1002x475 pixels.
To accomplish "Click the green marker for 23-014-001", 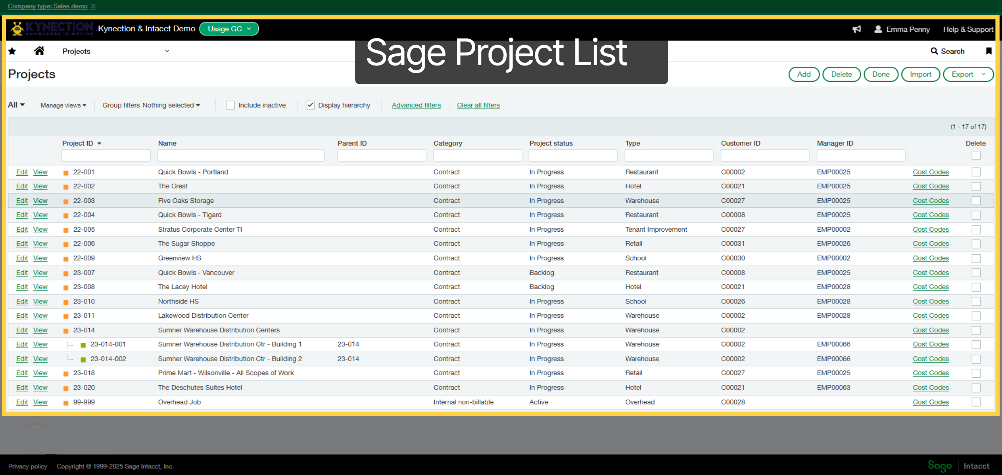I will (x=83, y=345).
